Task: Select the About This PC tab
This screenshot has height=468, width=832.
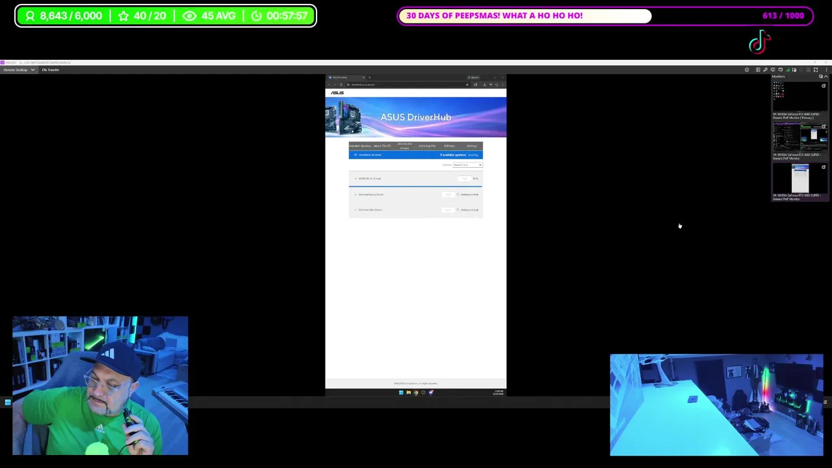Action: (x=382, y=146)
